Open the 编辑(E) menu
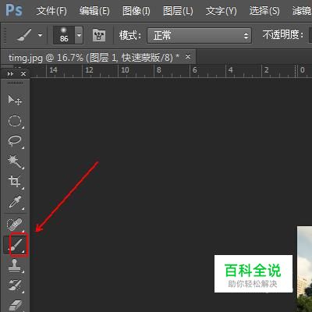 pyautogui.click(x=94, y=11)
